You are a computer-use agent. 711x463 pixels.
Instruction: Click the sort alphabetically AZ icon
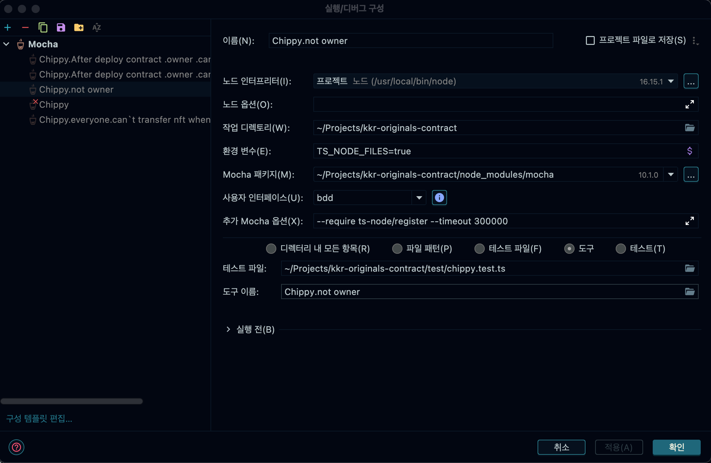pyautogui.click(x=97, y=27)
